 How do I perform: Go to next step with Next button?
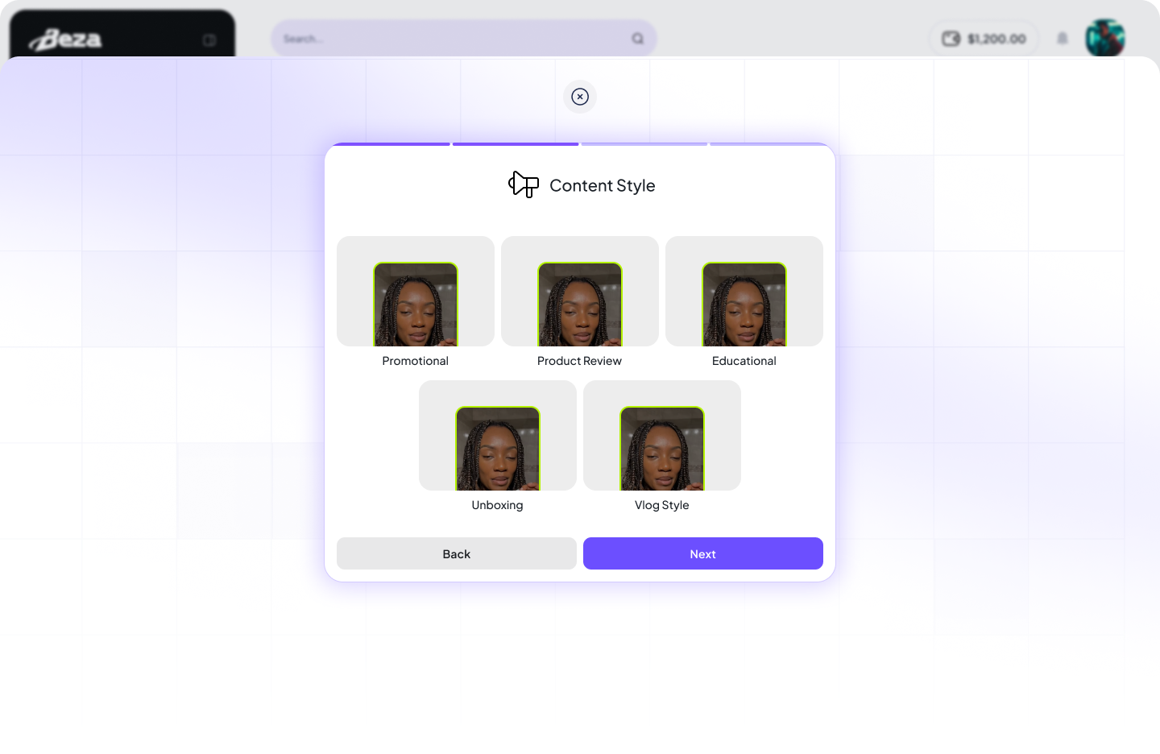703,553
